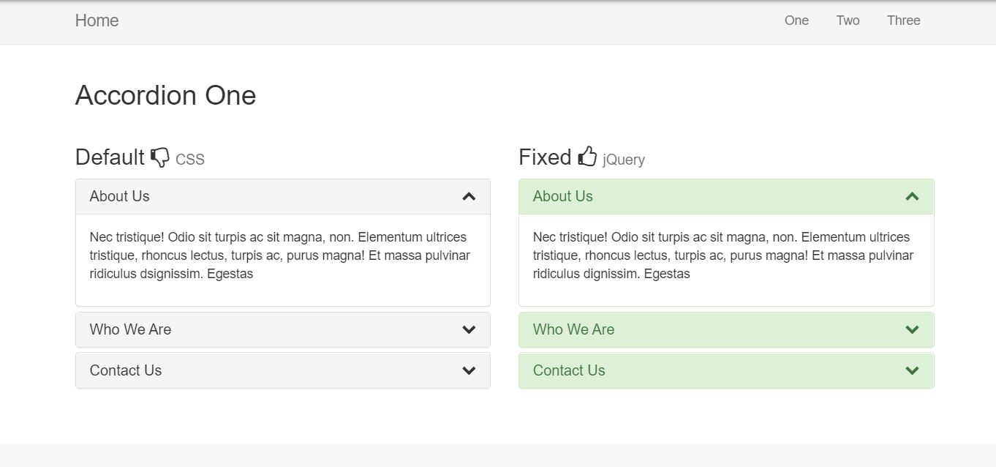
Task: Click the upward chevron on Fixed About Us
Action: [x=912, y=196]
